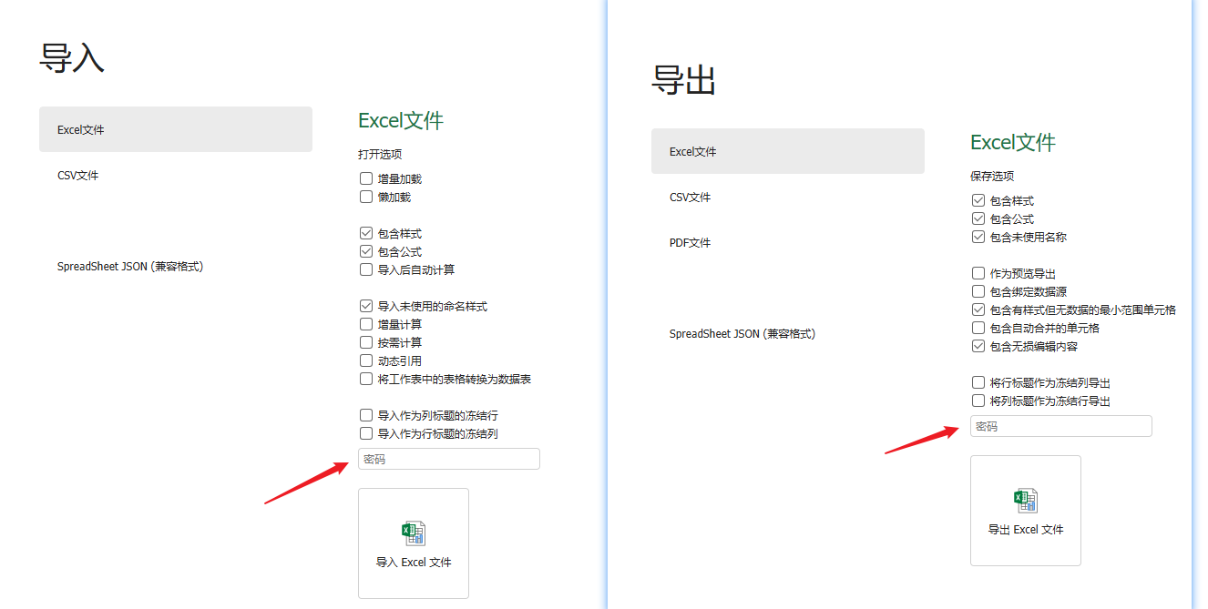
Task: Focus the export 密码 field
Action: [x=1061, y=426]
